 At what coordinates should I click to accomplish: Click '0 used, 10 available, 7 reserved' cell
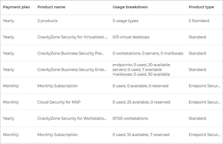(141, 135)
